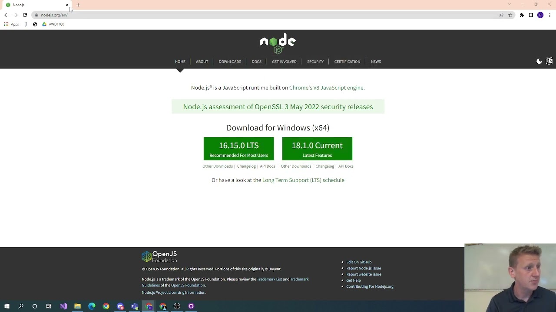Open the NEWS nav item
Viewport: 556px width, 312px height.
[x=376, y=62]
